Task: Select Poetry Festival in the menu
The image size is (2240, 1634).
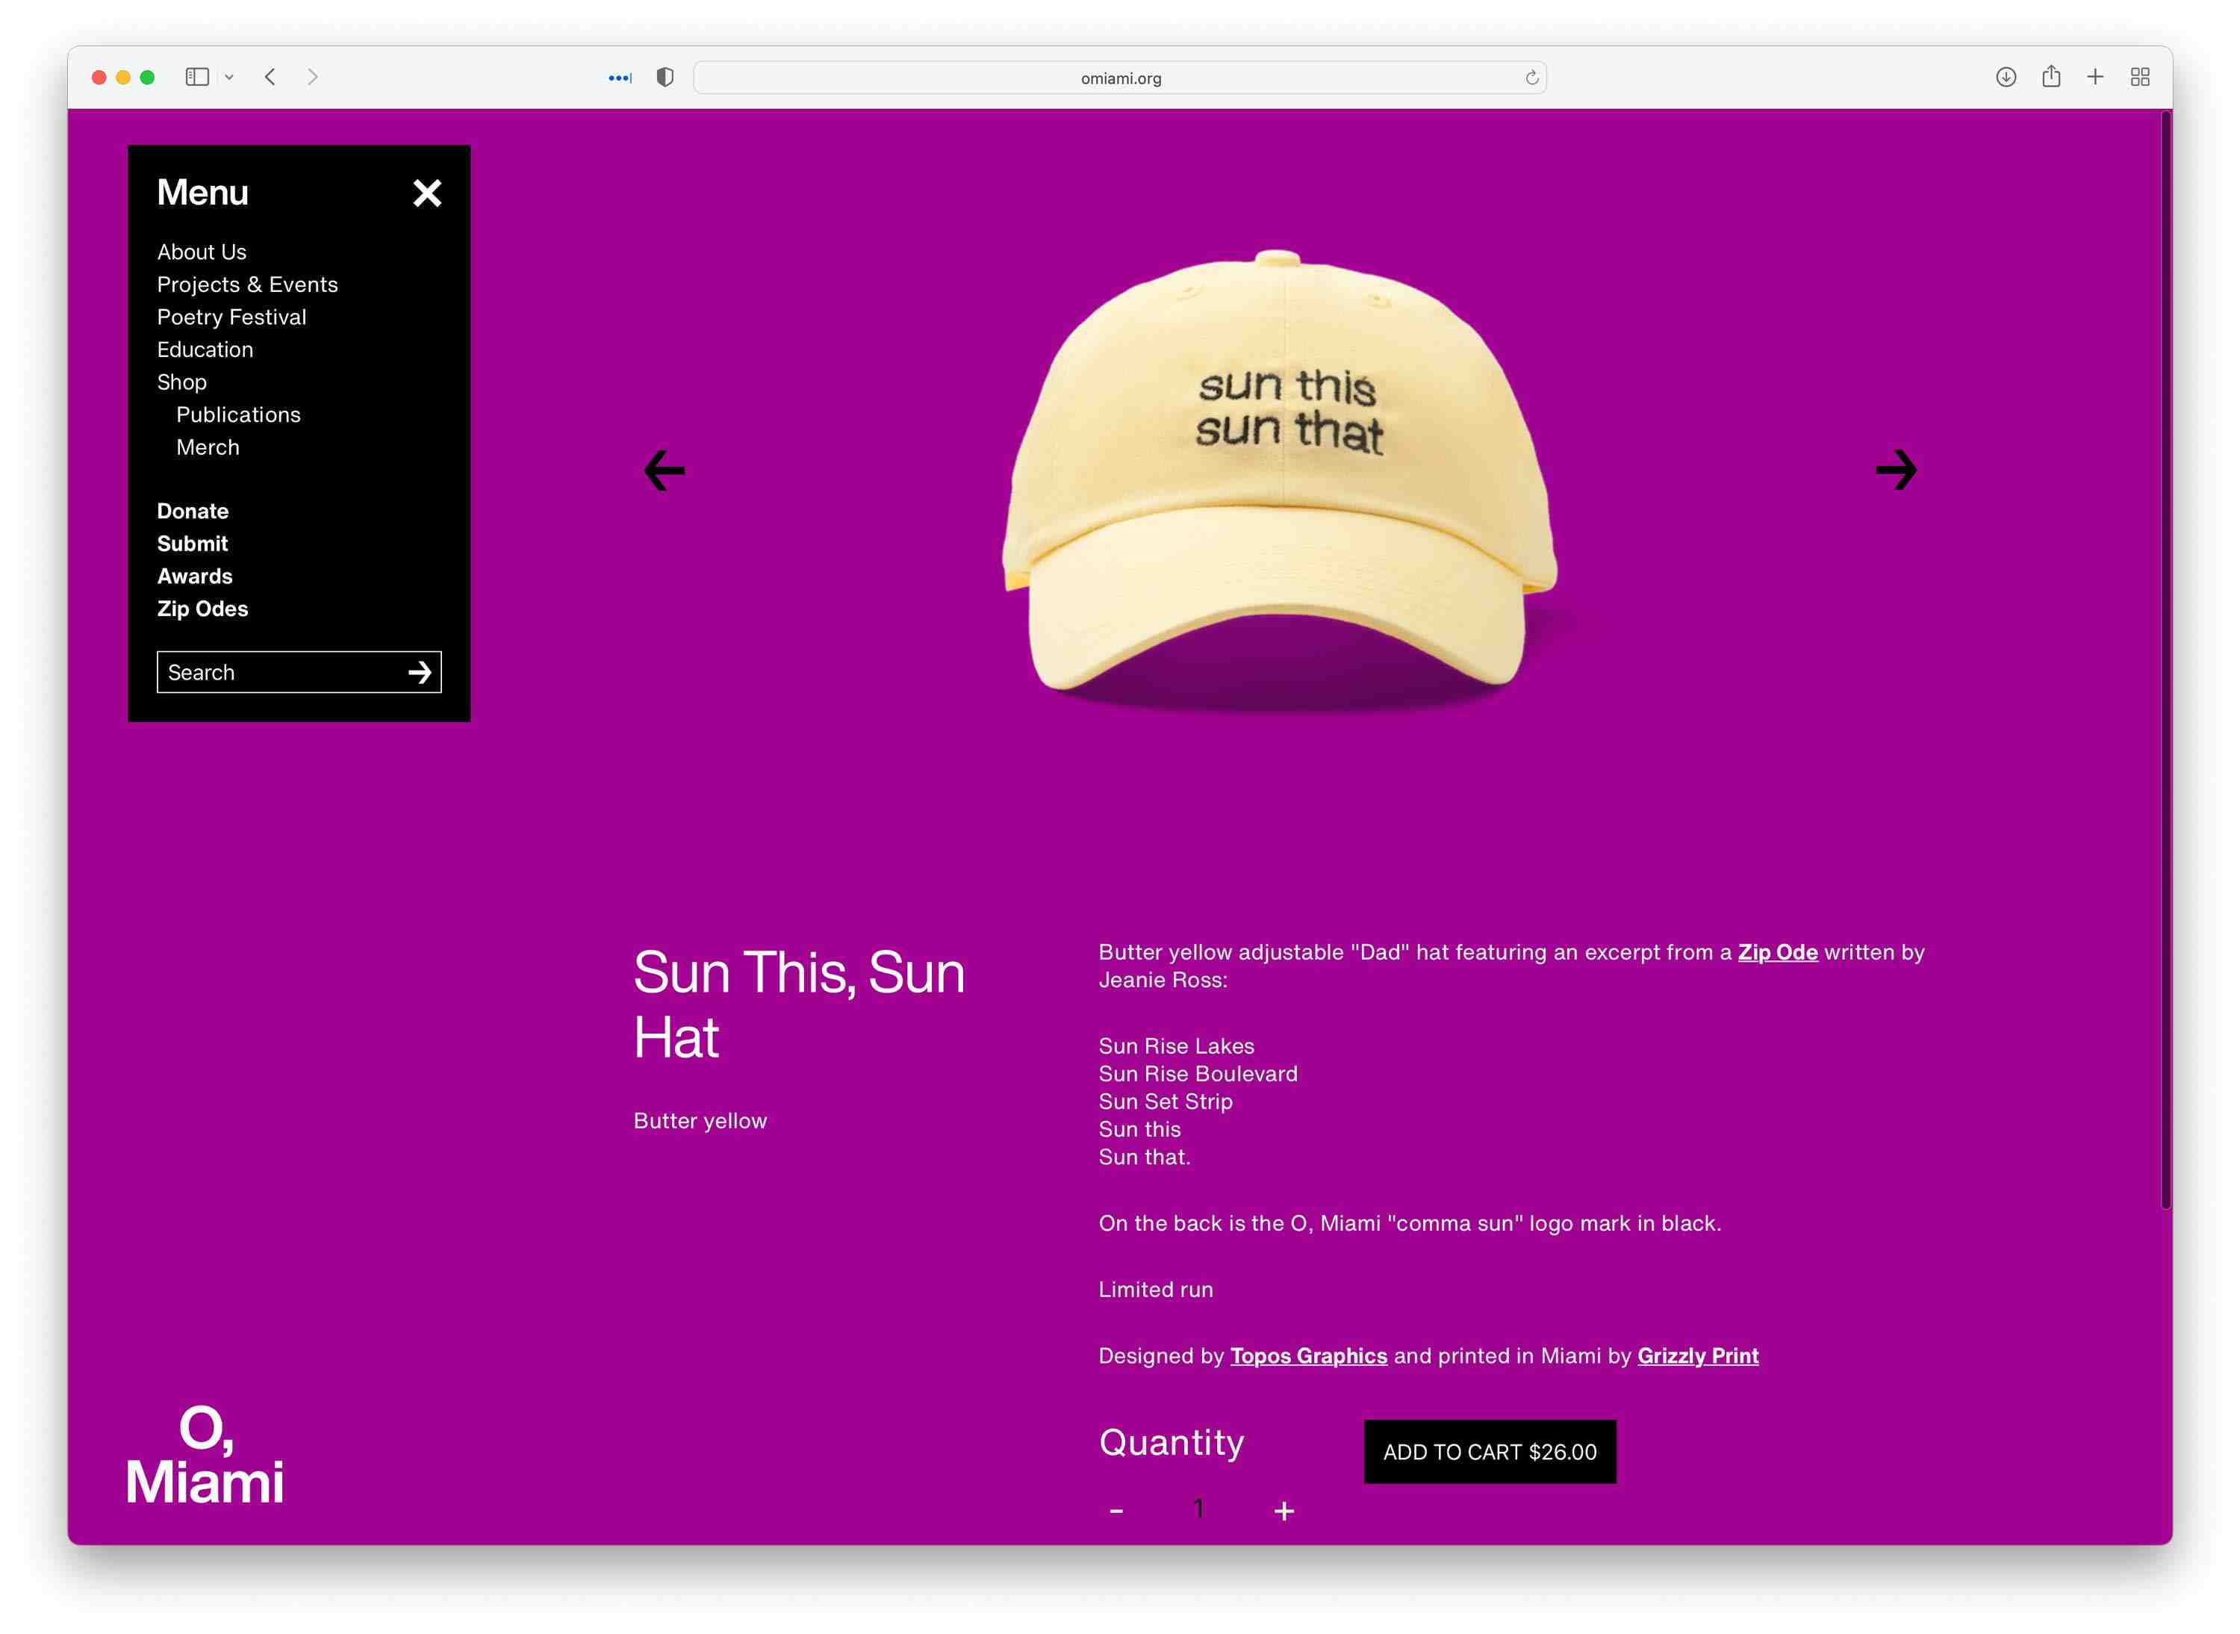Action: point(231,317)
